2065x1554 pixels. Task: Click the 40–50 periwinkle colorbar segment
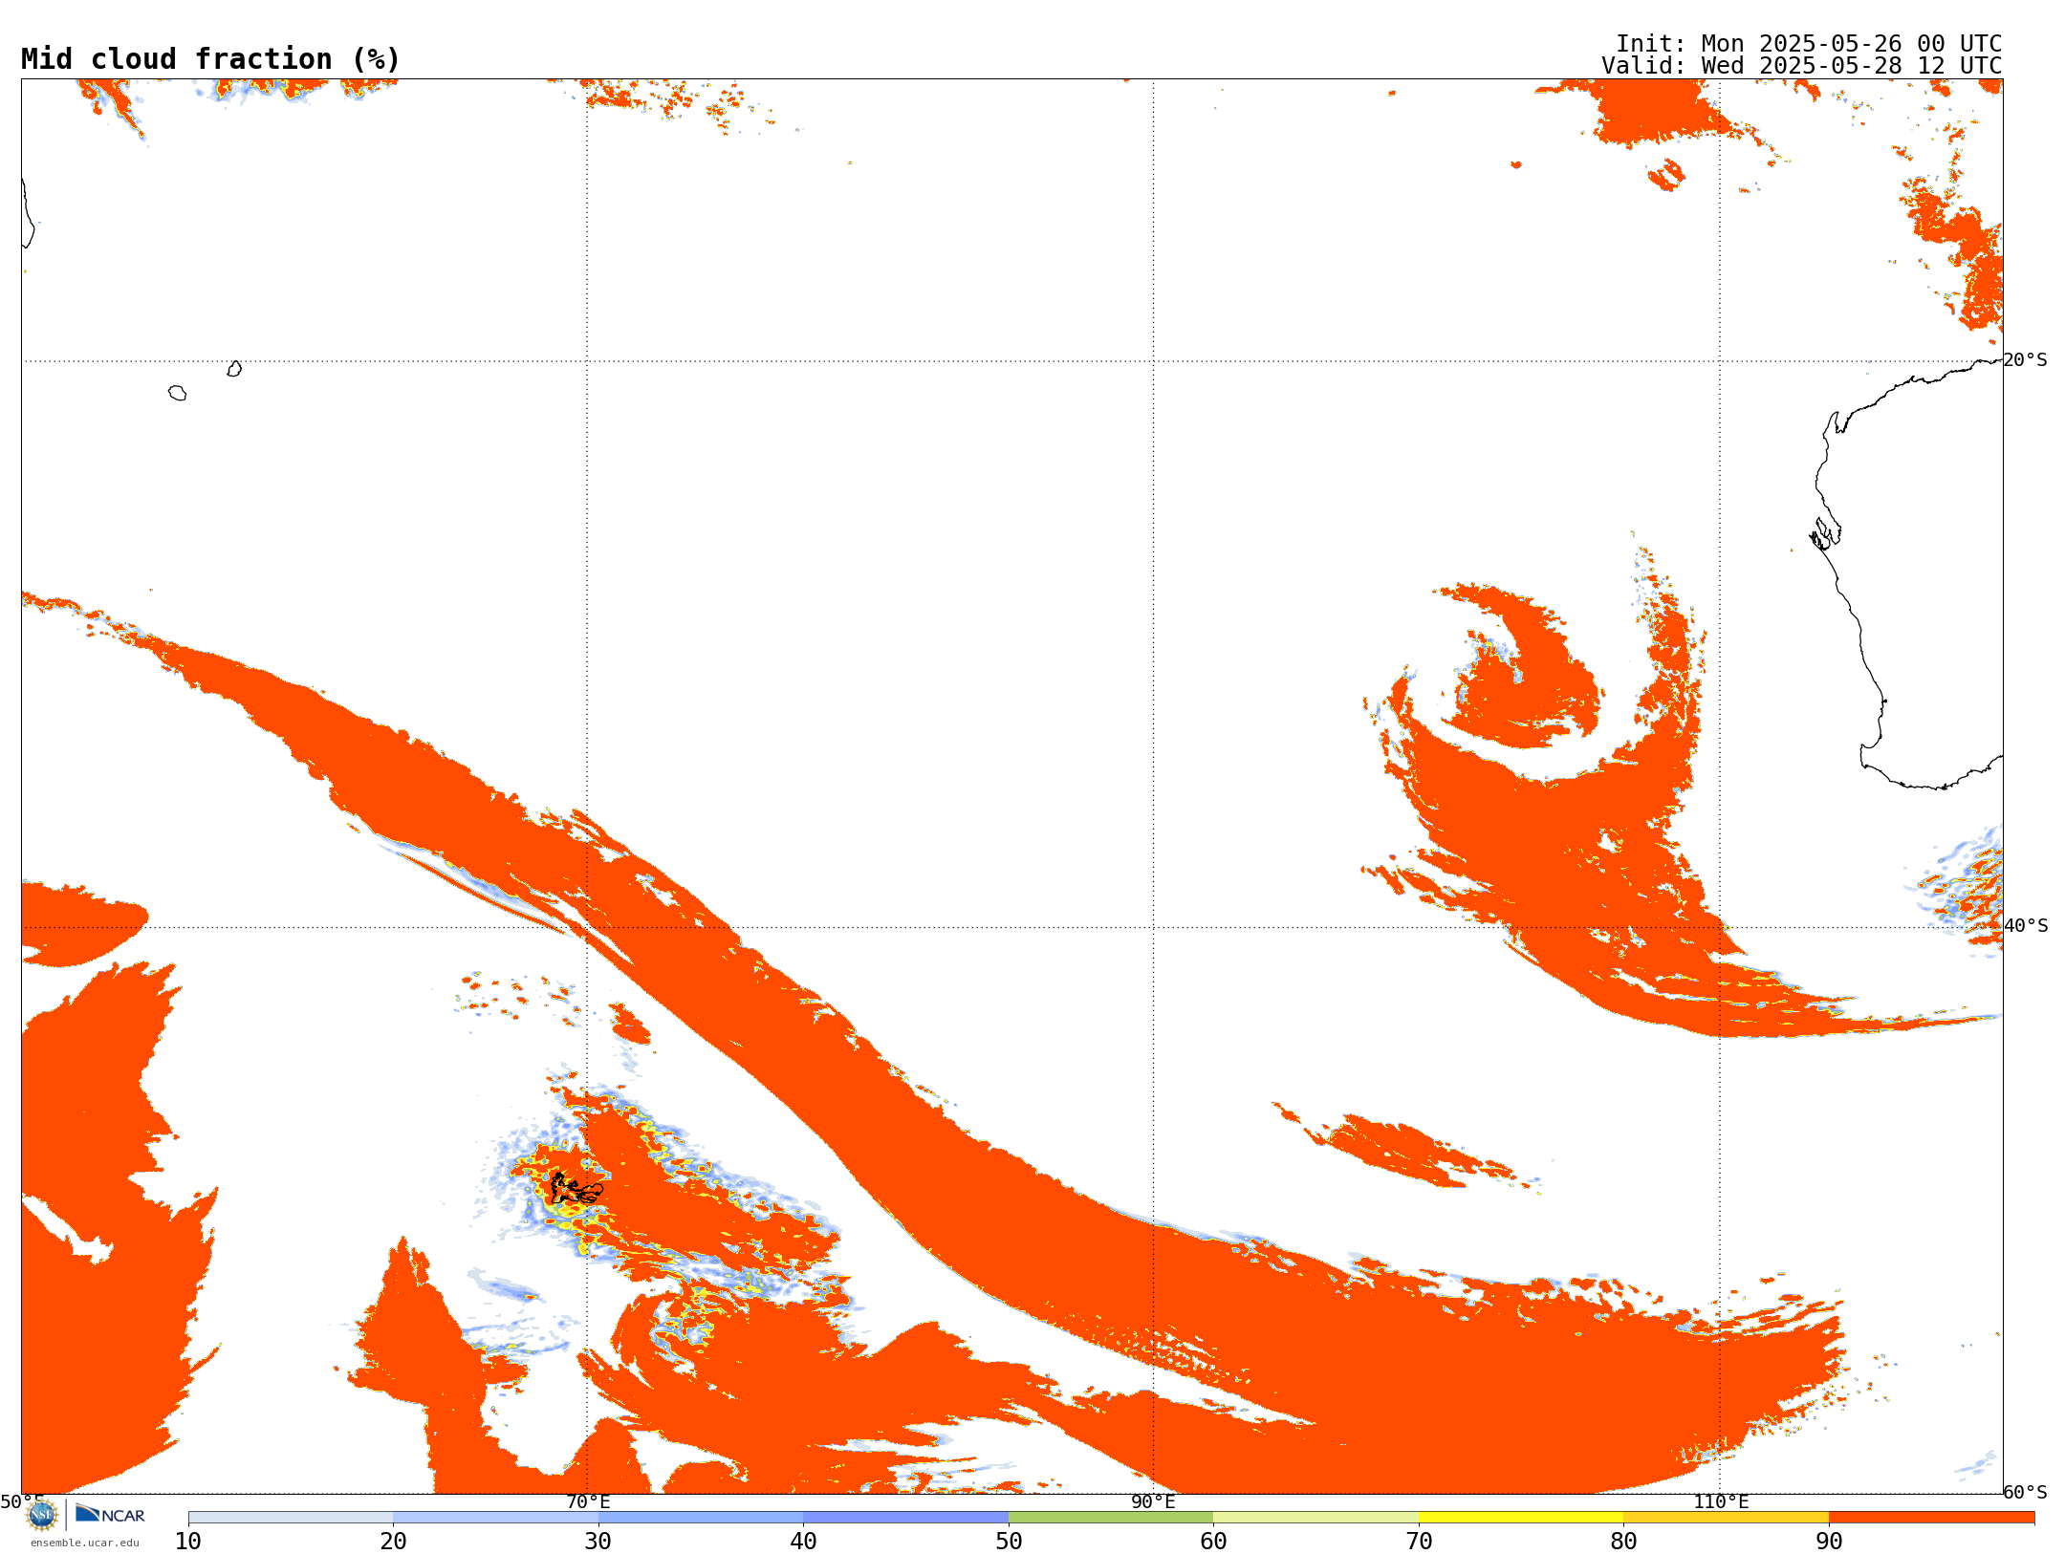(x=905, y=1518)
